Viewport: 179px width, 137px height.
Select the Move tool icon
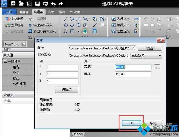[146, 19]
